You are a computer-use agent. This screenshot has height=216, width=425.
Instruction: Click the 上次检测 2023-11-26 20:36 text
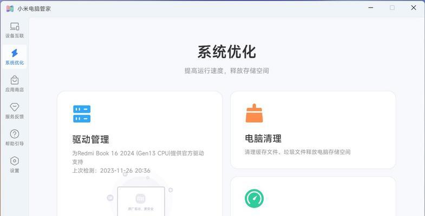pos(111,171)
